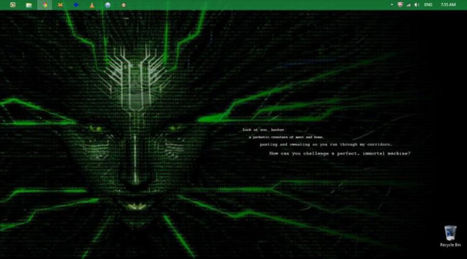Click the security shield tray icon
The height and width of the screenshot is (259, 467).
[400, 5]
